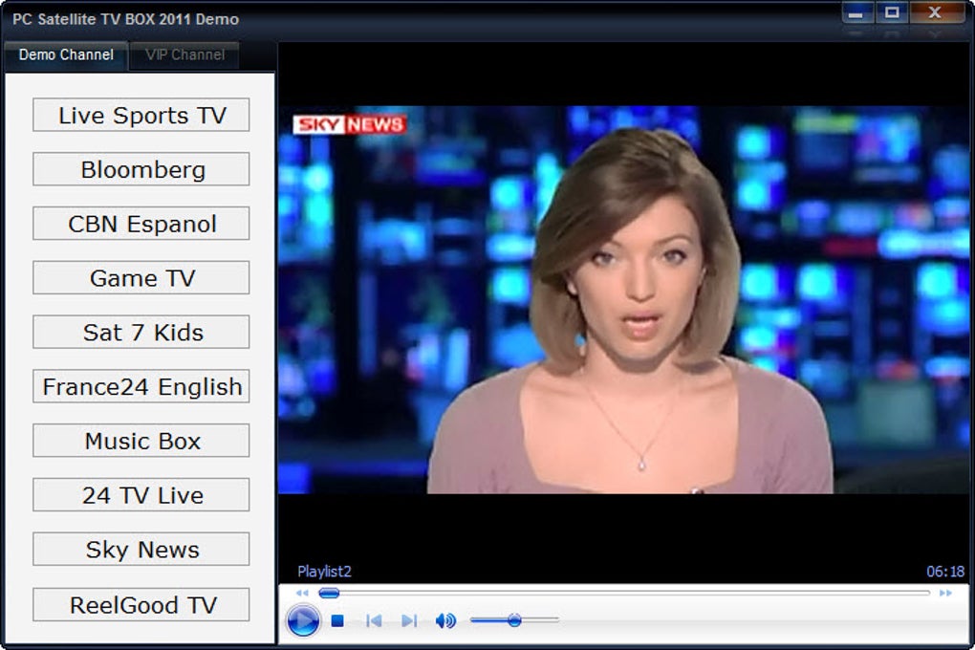
Task: Close the PC Satellite TV BOX window
Action: click(936, 12)
